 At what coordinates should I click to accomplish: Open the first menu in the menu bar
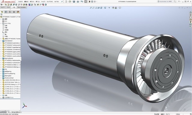point(20,2)
